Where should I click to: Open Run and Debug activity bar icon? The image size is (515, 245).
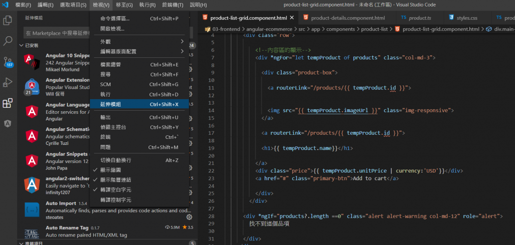pyautogui.click(x=8, y=82)
